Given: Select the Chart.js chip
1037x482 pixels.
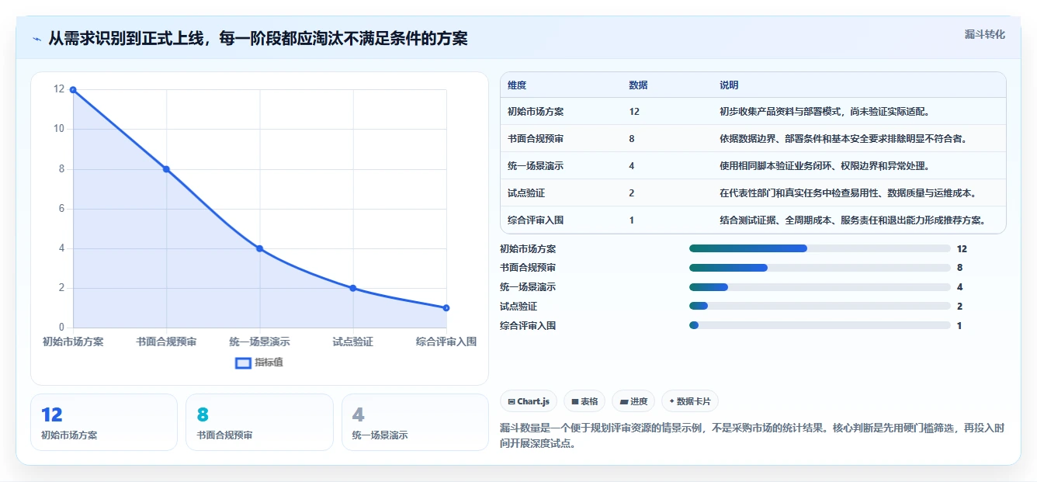Looking at the screenshot, I should (529, 401).
